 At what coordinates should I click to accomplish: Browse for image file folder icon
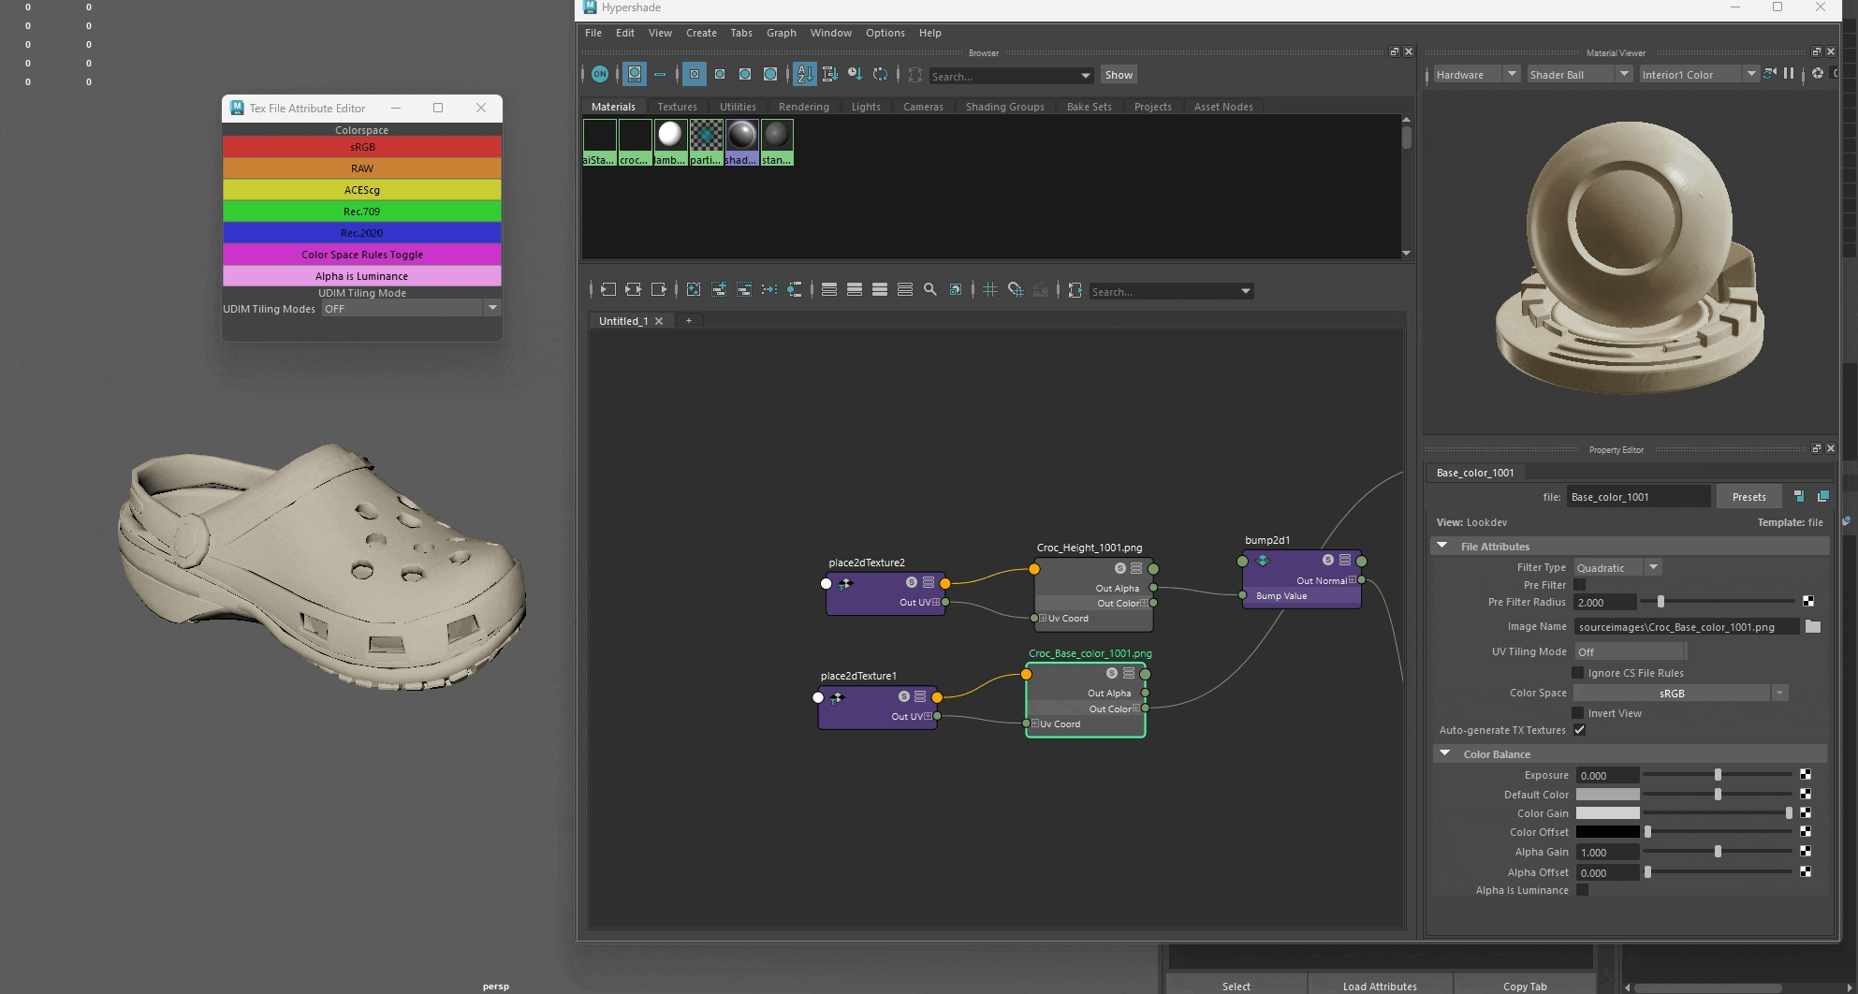tap(1813, 627)
